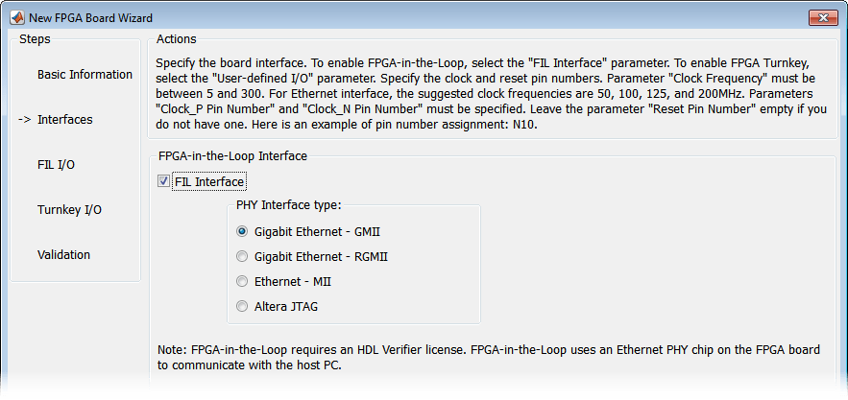
Task: Click the Actions panel heading
Action: pyautogui.click(x=176, y=39)
